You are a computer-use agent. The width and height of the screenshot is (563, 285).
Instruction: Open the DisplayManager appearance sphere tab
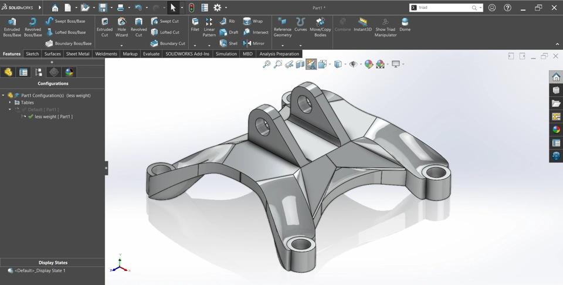(x=69, y=72)
